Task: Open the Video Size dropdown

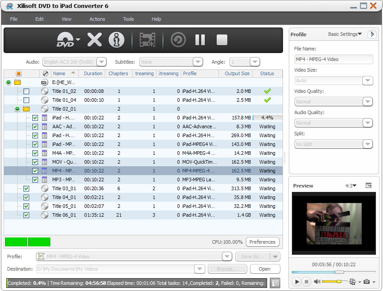Action: click(x=368, y=80)
